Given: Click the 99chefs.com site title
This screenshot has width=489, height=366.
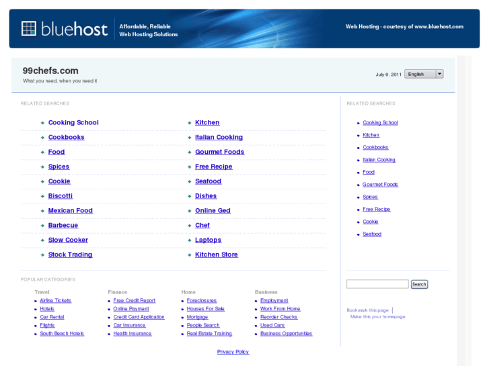Looking at the screenshot, I should [x=50, y=71].
